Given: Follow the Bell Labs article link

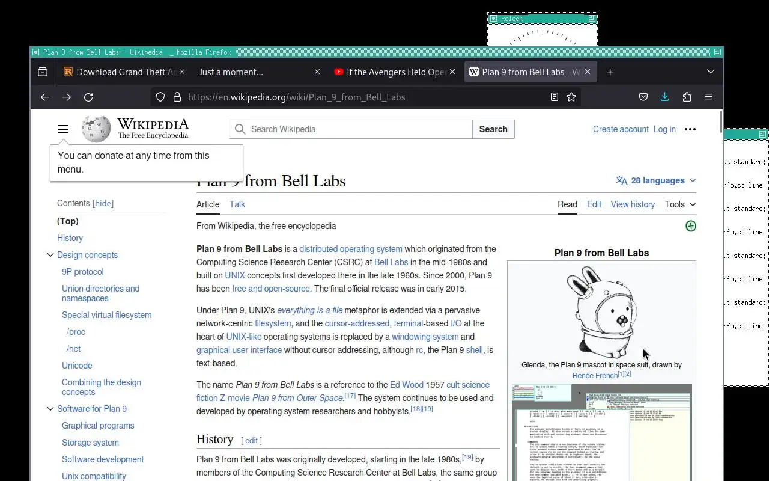Looking at the screenshot, I should pos(391,262).
